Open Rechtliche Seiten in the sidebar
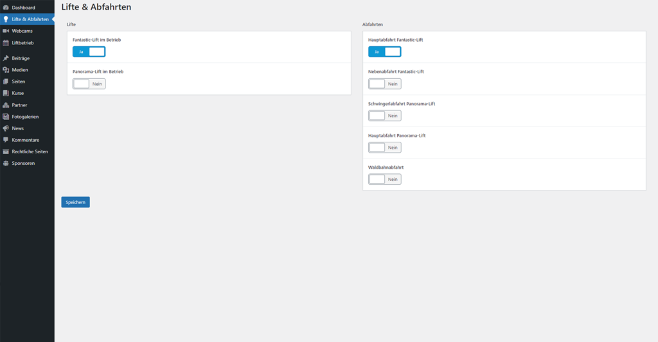 pyautogui.click(x=27, y=151)
